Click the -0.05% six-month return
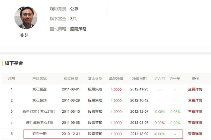211x140 pixels. coord(159,112)
